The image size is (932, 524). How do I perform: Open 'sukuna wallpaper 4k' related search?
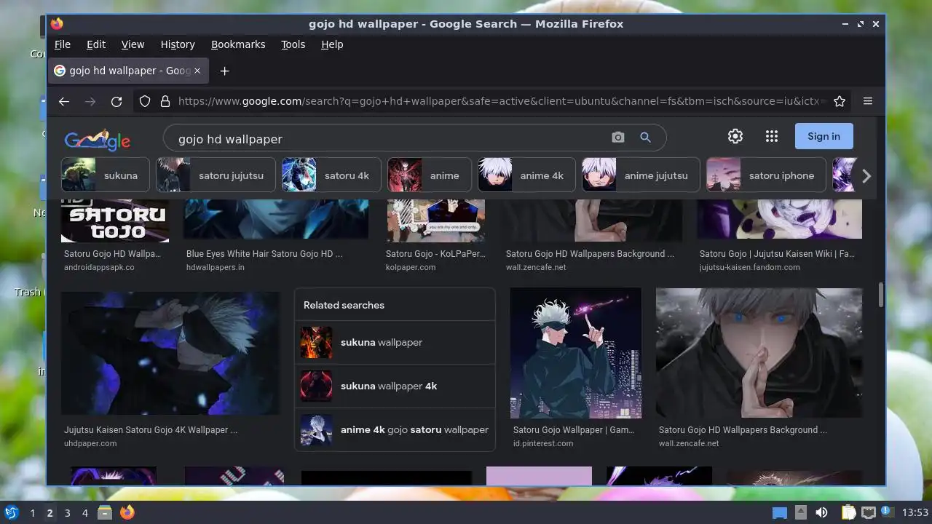pos(395,386)
